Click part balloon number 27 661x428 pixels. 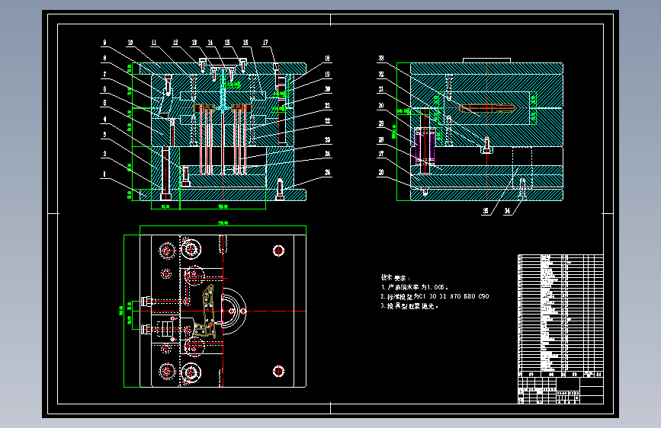381,154
